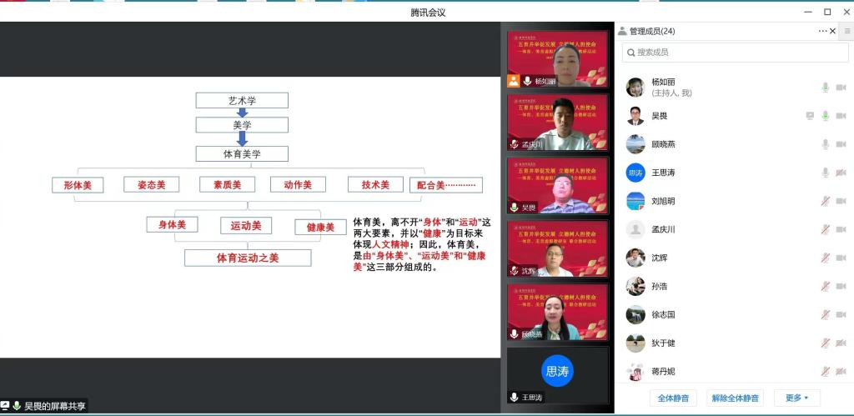Viewport: 854px width, 416px height.
Task: Select 杨如丽's avatar in member list
Action: [x=635, y=88]
